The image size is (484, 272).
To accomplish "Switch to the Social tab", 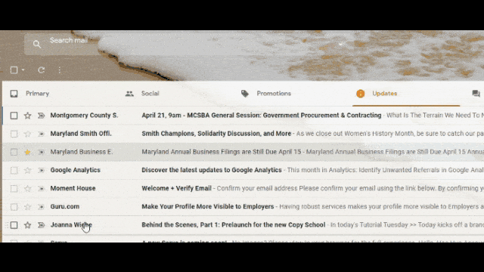I will click(150, 94).
